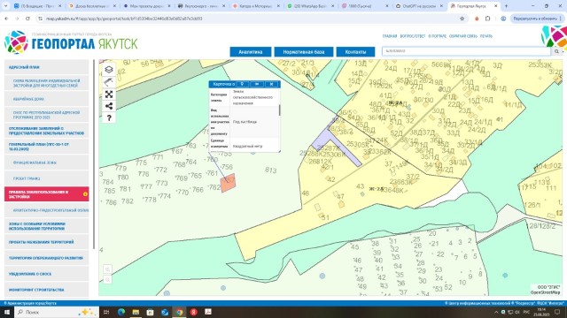This screenshot has height=318, width=567.
Task: Click the Перезапустить и обновить button
Action: coord(537,19)
